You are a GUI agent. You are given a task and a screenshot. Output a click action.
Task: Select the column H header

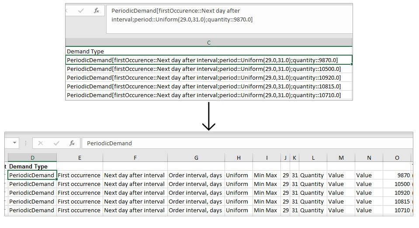pyautogui.click(x=239, y=158)
